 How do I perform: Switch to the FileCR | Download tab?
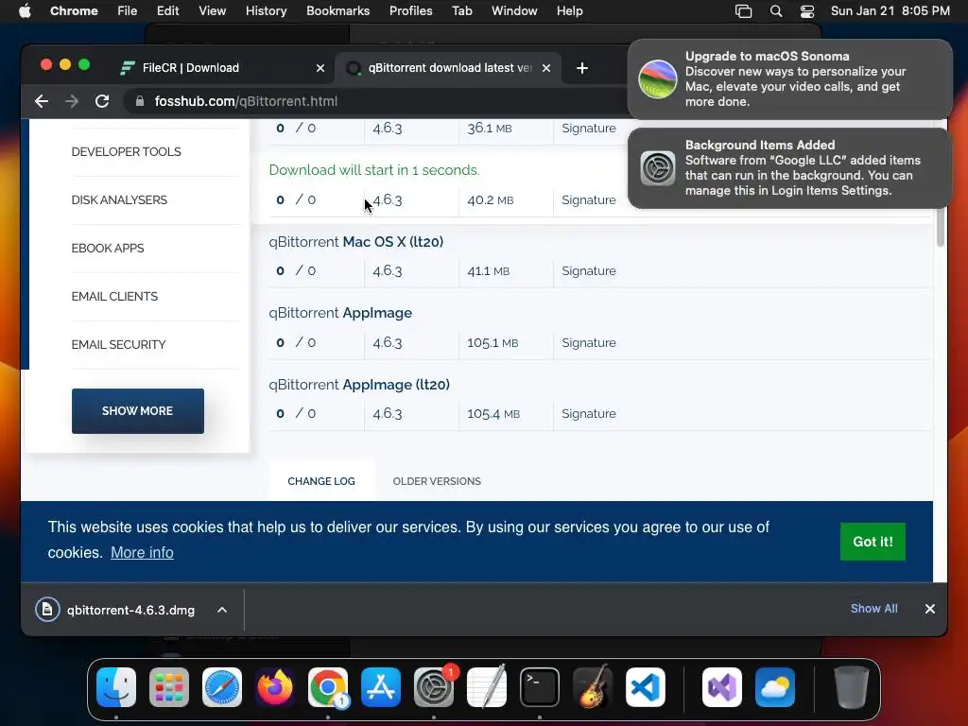[223, 68]
